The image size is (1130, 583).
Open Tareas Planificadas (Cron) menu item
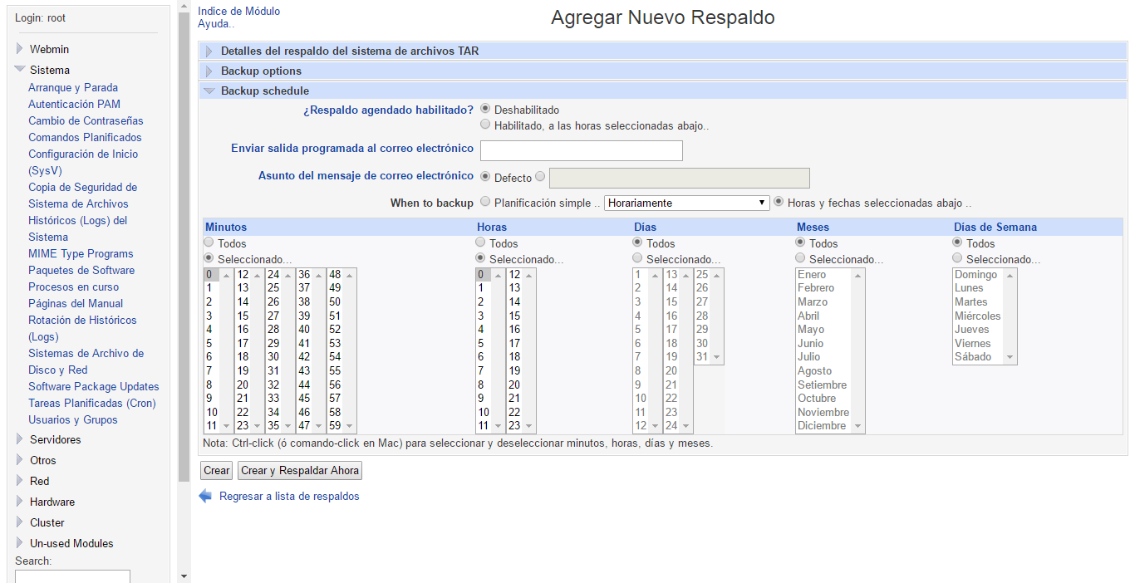(x=91, y=403)
